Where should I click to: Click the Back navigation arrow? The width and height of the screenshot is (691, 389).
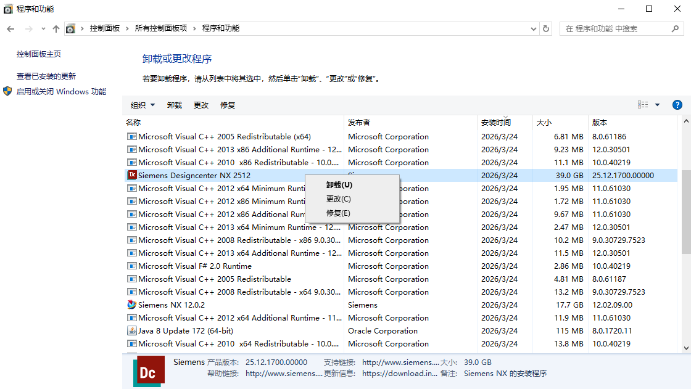(x=10, y=28)
